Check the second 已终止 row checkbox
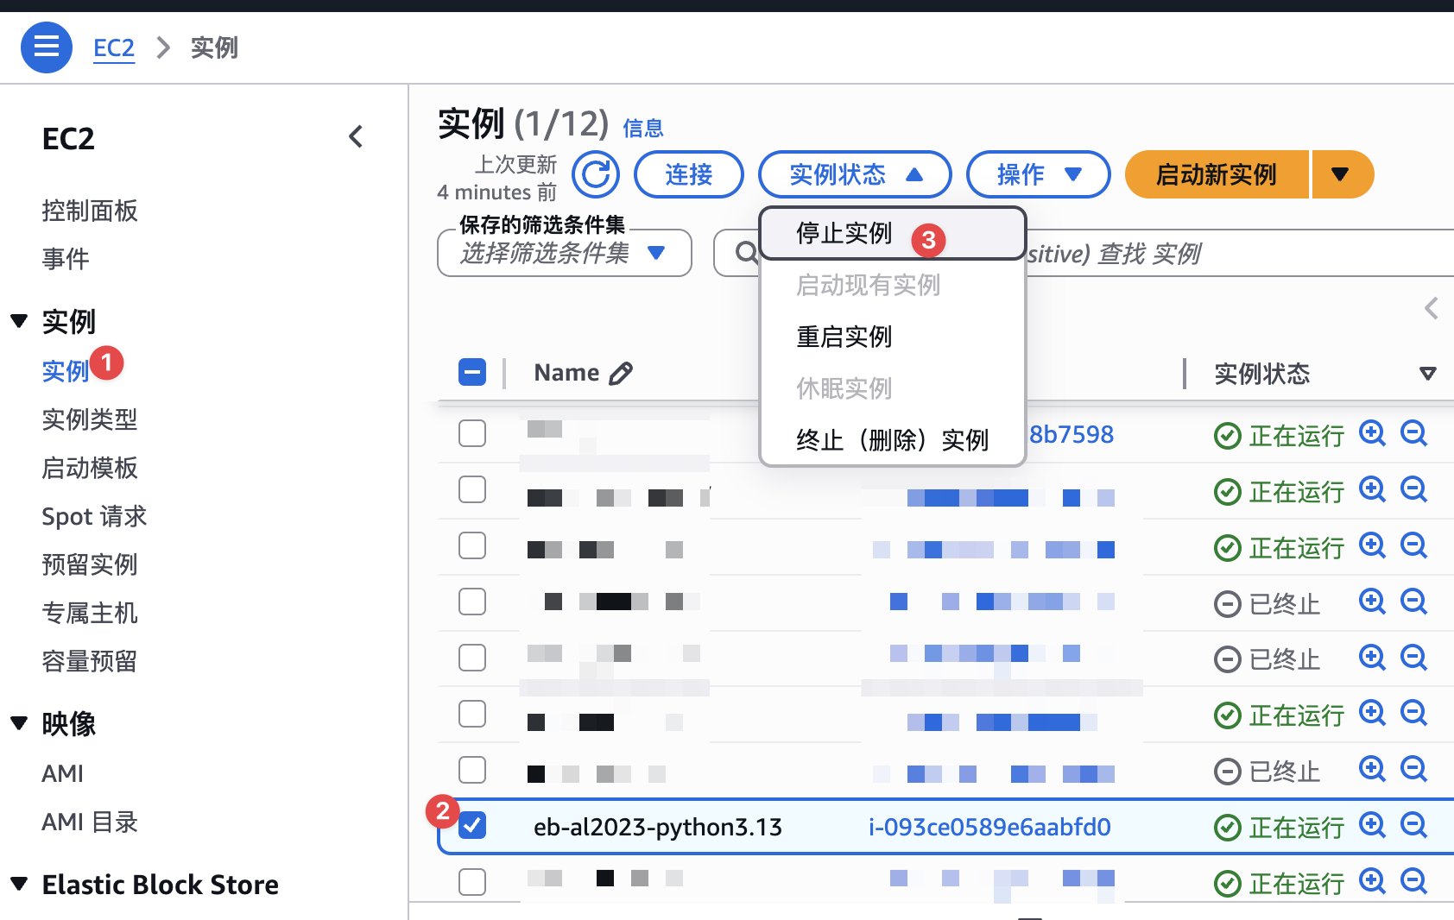Screen dimensions: 1454x920 pos(472,658)
